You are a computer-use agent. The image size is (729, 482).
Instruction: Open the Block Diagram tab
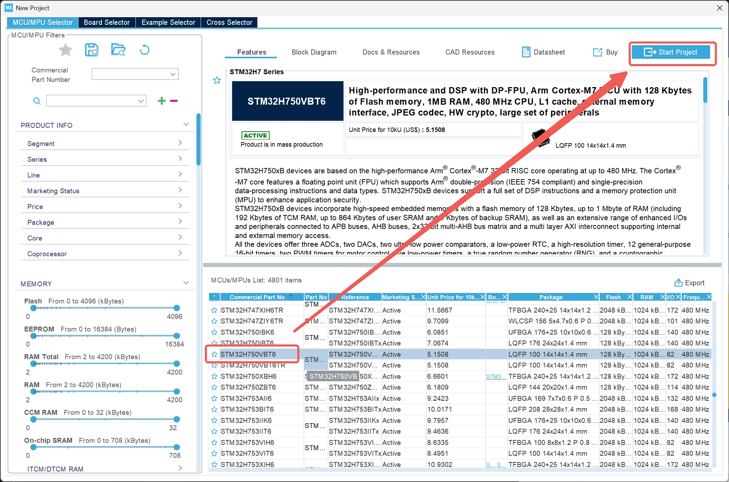314,52
